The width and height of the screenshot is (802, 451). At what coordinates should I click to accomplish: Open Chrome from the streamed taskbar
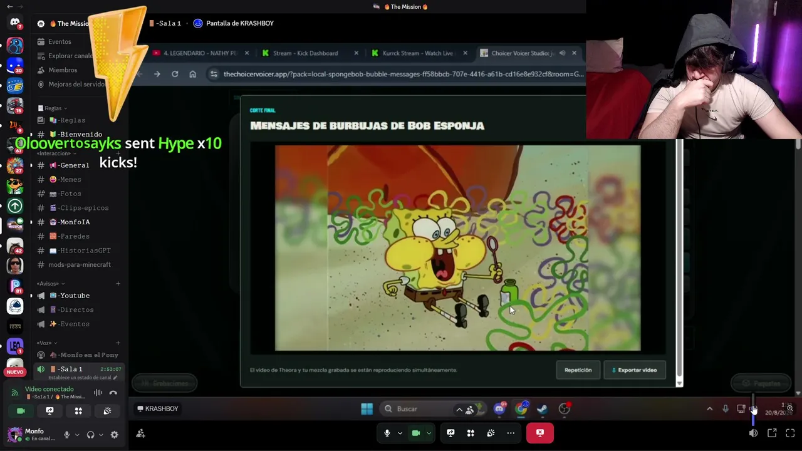pyautogui.click(x=521, y=409)
